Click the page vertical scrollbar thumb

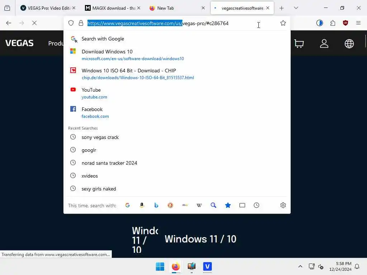pyautogui.click(x=366, y=41)
